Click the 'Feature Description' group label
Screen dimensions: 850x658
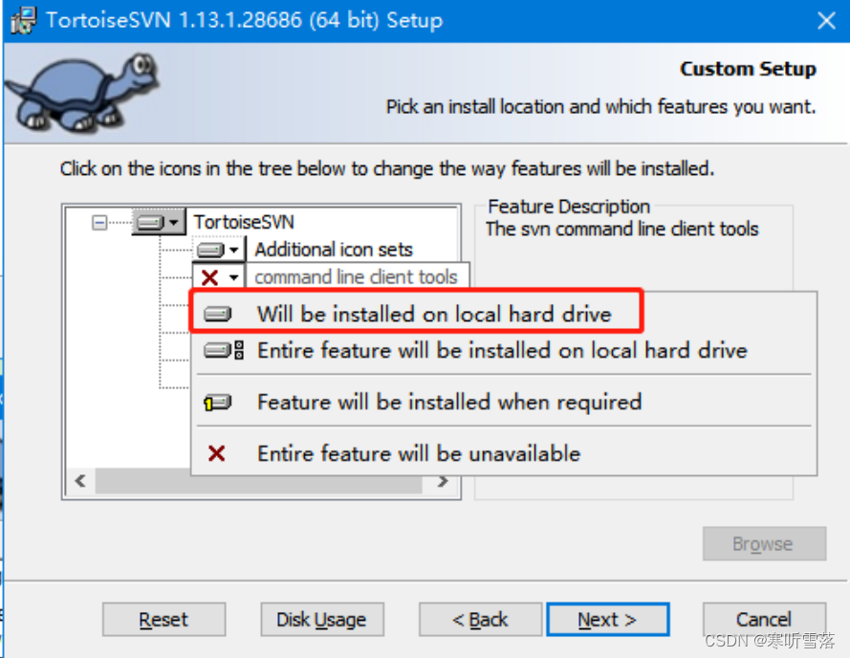[569, 207]
